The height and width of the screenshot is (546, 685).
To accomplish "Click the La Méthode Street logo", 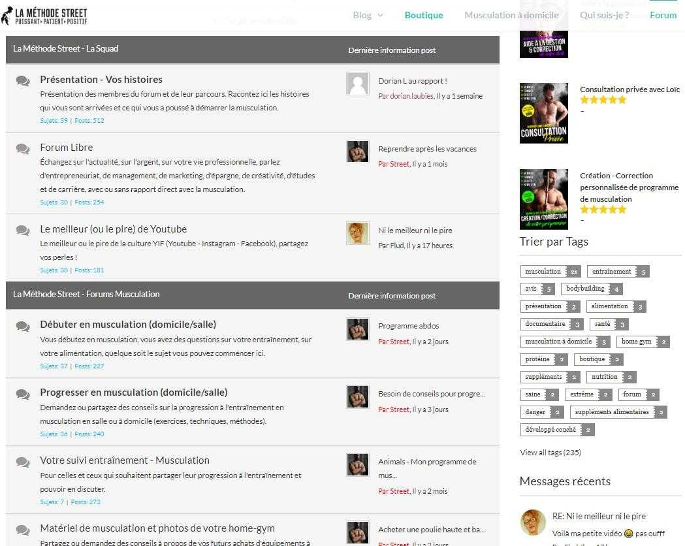I will point(44,16).
